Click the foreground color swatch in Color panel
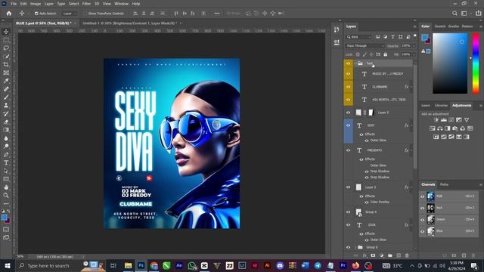Viewport: 484px width, 272px height. pos(425,38)
